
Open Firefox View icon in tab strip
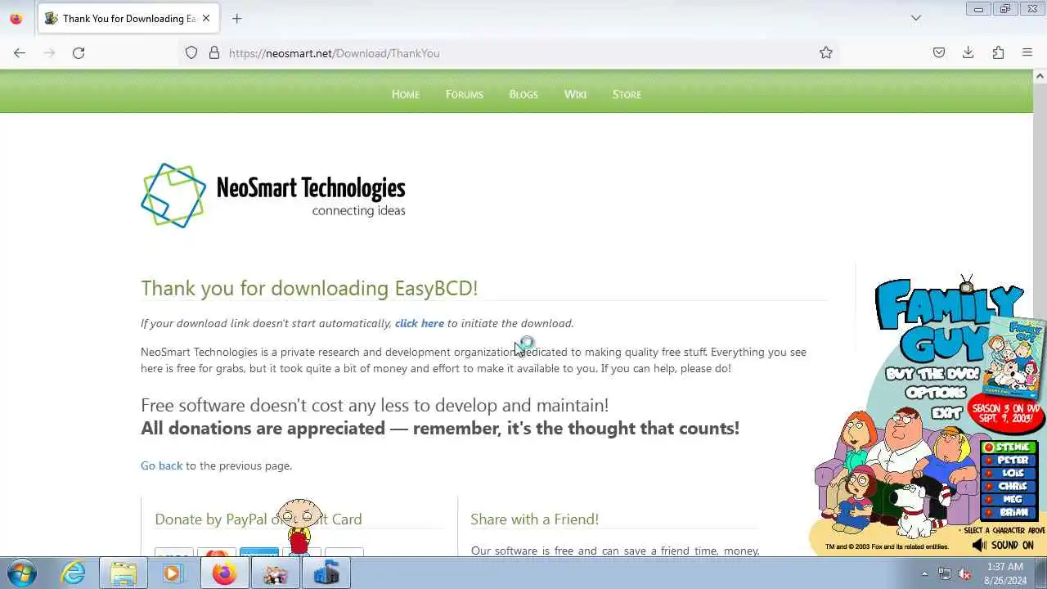16,18
